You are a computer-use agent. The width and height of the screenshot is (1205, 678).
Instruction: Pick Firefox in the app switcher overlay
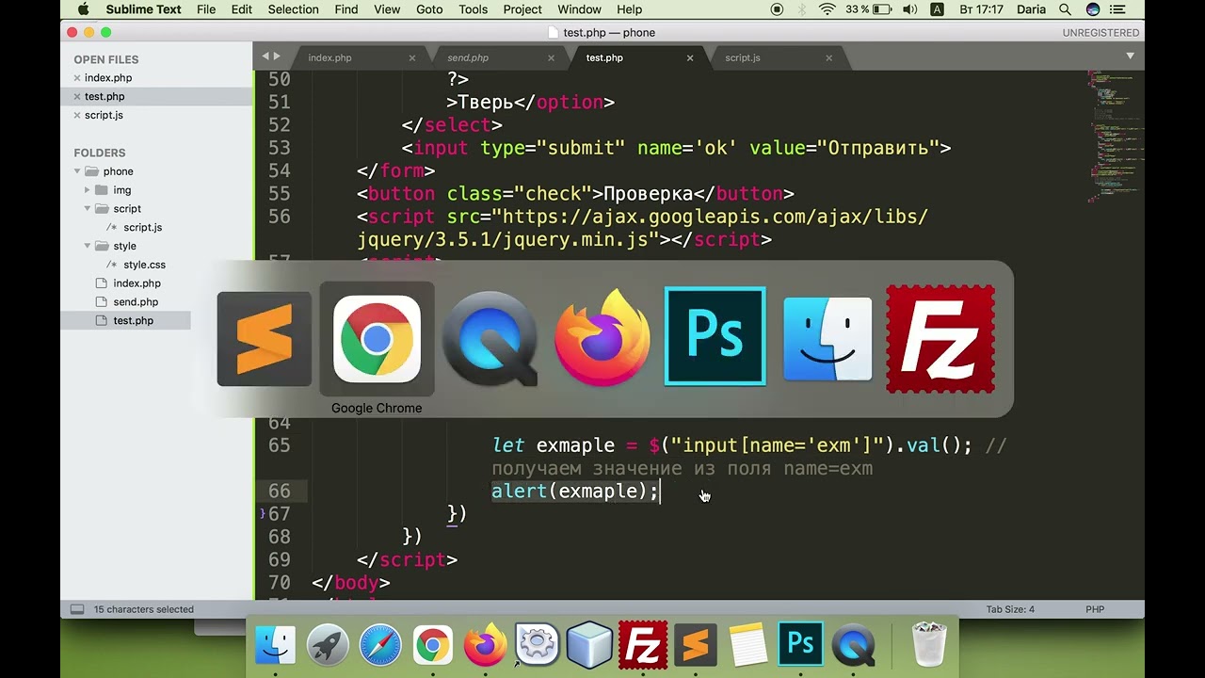tap(602, 339)
